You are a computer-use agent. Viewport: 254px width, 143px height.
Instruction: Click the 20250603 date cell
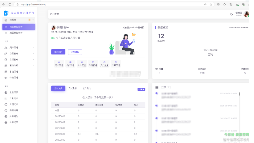pos(60,122)
